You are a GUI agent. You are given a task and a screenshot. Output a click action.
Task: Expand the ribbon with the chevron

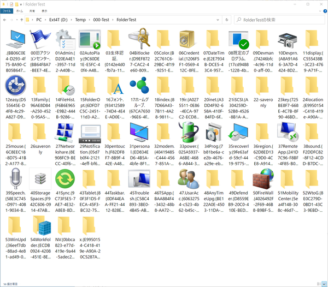(x=320, y=11)
